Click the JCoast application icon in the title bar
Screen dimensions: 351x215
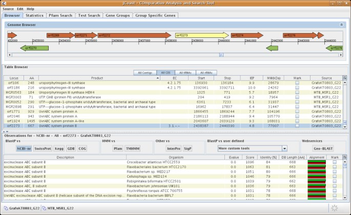click(x=4, y=3)
